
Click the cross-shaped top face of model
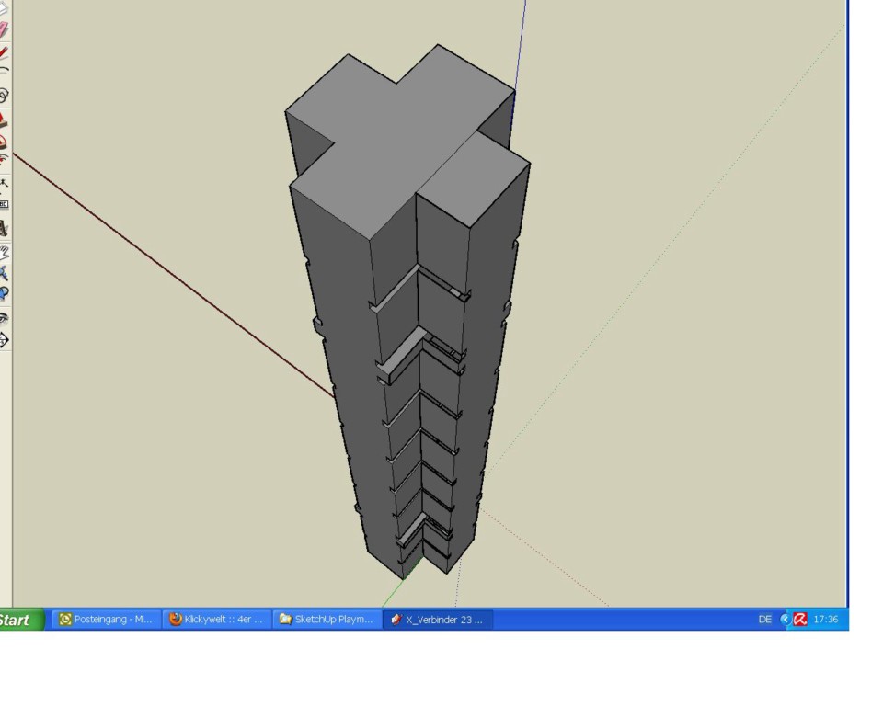(396, 138)
